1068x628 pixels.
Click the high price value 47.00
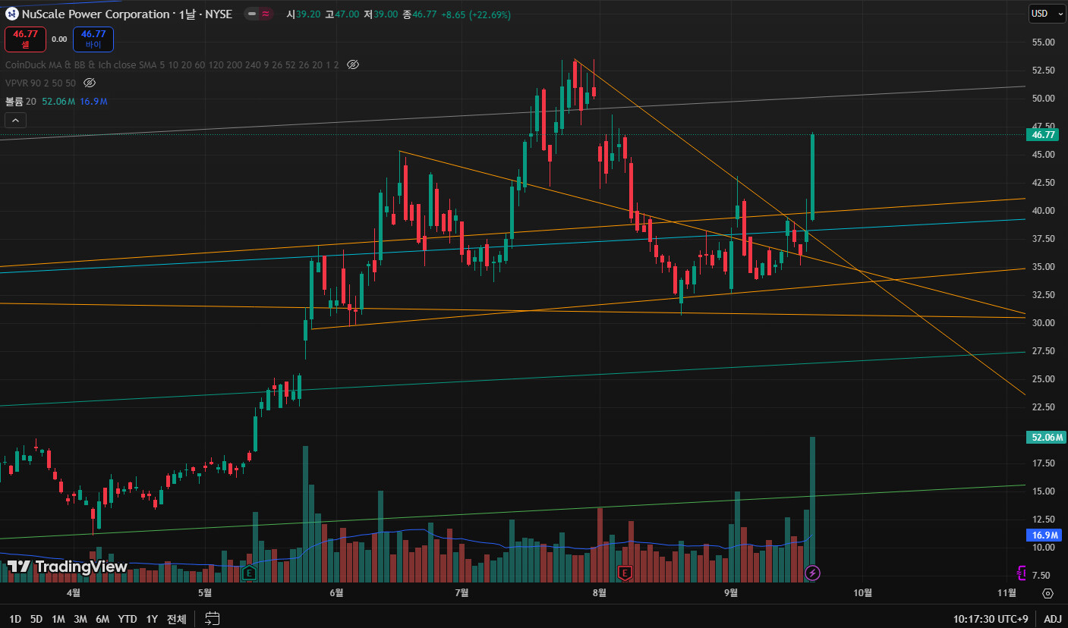point(345,14)
